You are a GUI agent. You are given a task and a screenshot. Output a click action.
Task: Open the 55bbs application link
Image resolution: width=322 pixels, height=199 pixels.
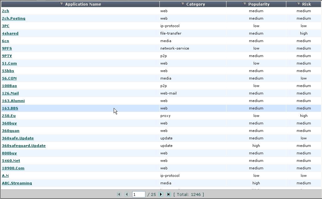pyautogui.click(x=8, y=71)
